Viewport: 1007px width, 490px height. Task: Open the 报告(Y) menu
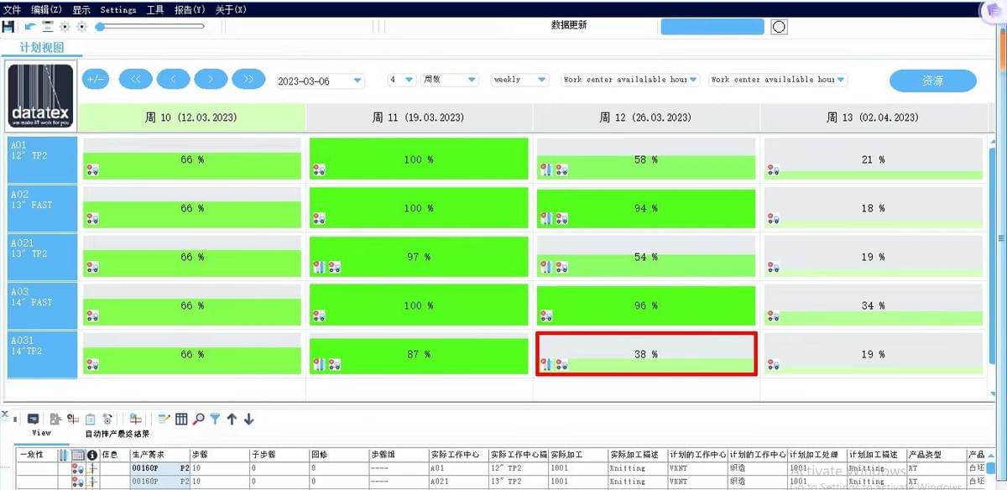tap(190, 9)
